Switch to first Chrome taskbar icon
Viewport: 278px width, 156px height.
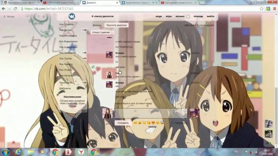(55, 152)
